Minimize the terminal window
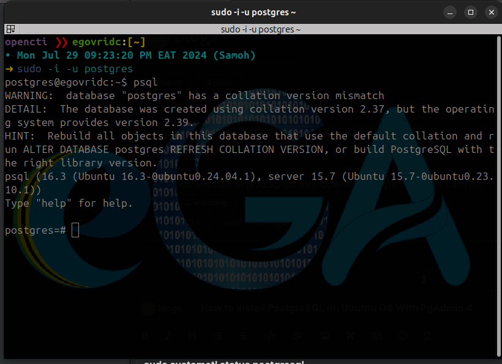Screen dimensions: 502x364 pyautogui.click(x=452, y=12)
